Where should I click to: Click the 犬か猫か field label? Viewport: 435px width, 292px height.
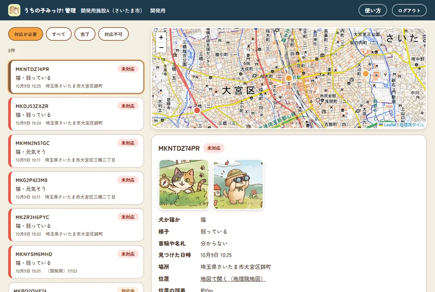(x=169, y=220)
